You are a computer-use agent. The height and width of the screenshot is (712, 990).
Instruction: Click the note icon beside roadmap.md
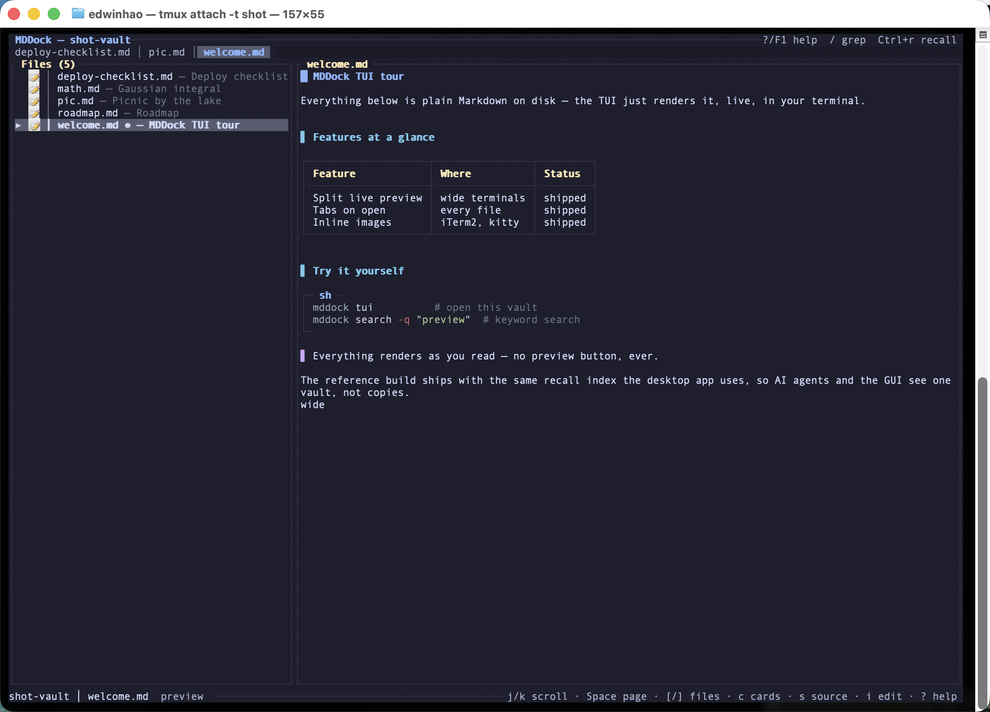[x=34, y=113]
